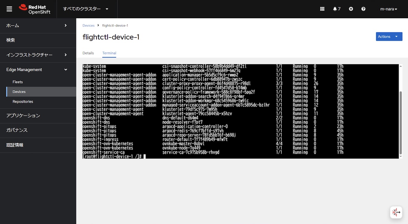Screen dimensions: 408x224
Task: Click the flightctl-device-1 page heading
Action: (111, 37)
